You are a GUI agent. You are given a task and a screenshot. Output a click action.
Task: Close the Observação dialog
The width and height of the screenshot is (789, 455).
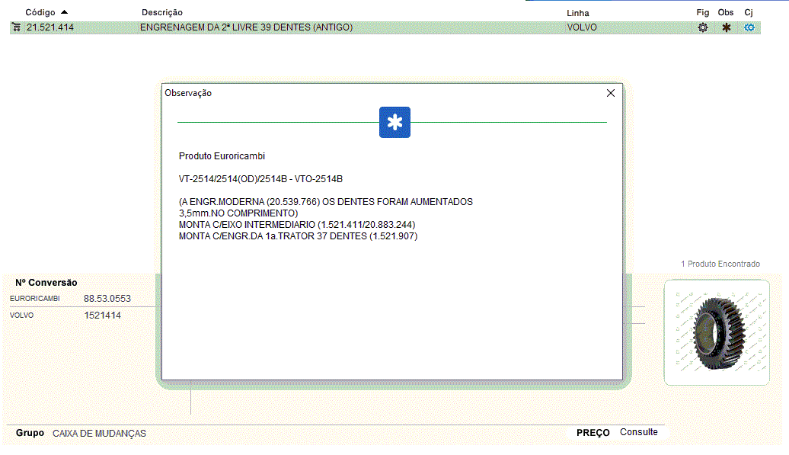point(610,93)
